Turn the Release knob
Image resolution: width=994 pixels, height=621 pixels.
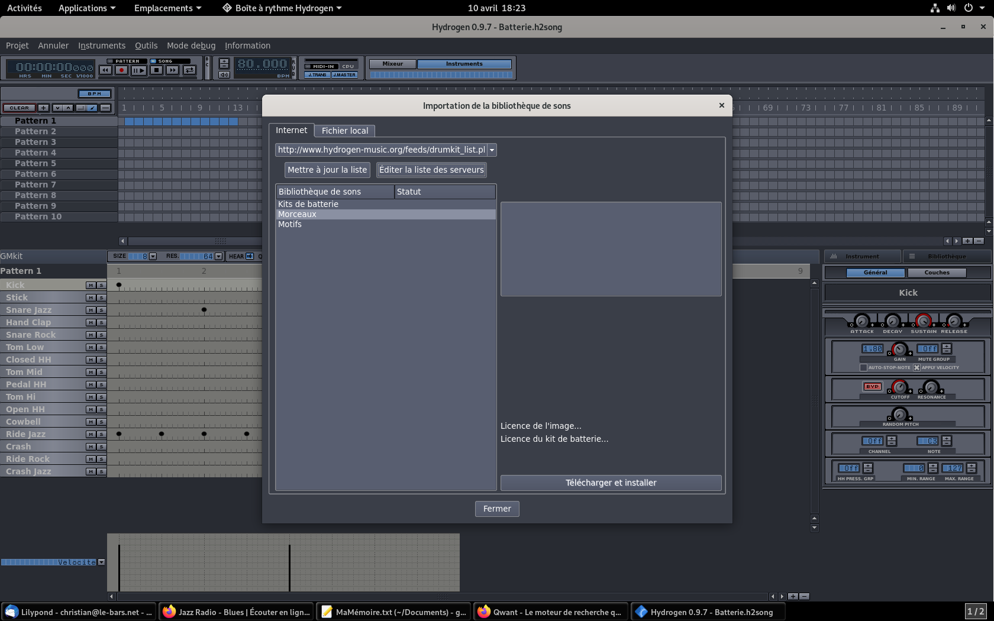[x=954, y=321]
